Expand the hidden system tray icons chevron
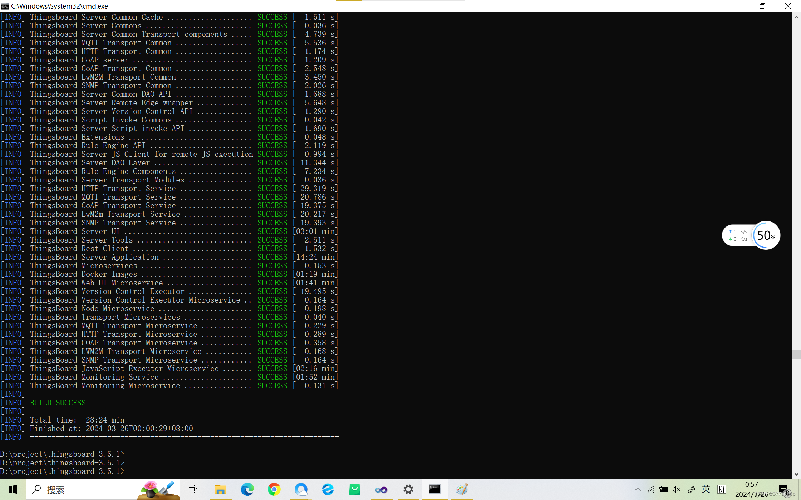 (638, 489)
